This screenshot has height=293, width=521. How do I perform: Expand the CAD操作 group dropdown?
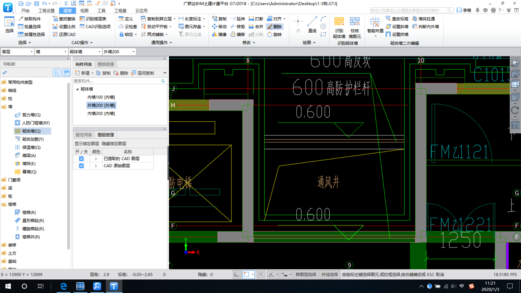[82, 43]
